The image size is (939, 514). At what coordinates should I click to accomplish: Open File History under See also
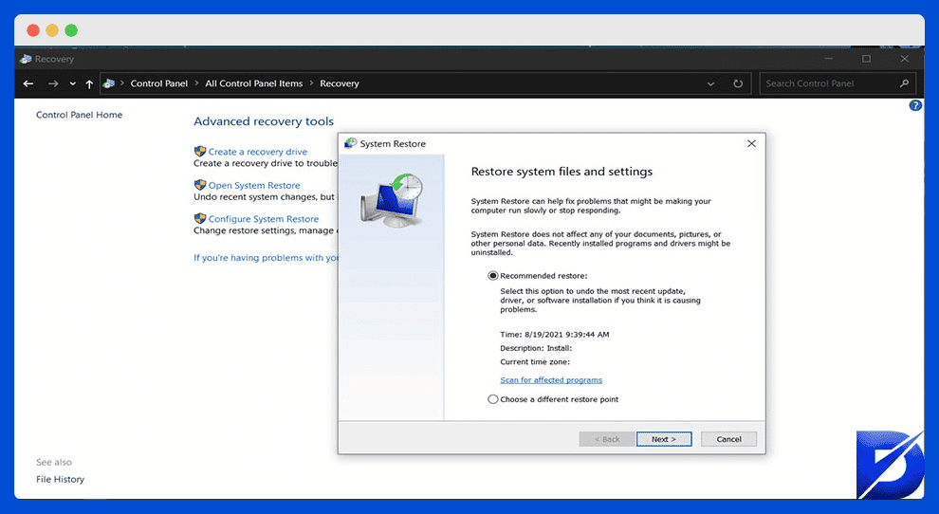(60, 479)
